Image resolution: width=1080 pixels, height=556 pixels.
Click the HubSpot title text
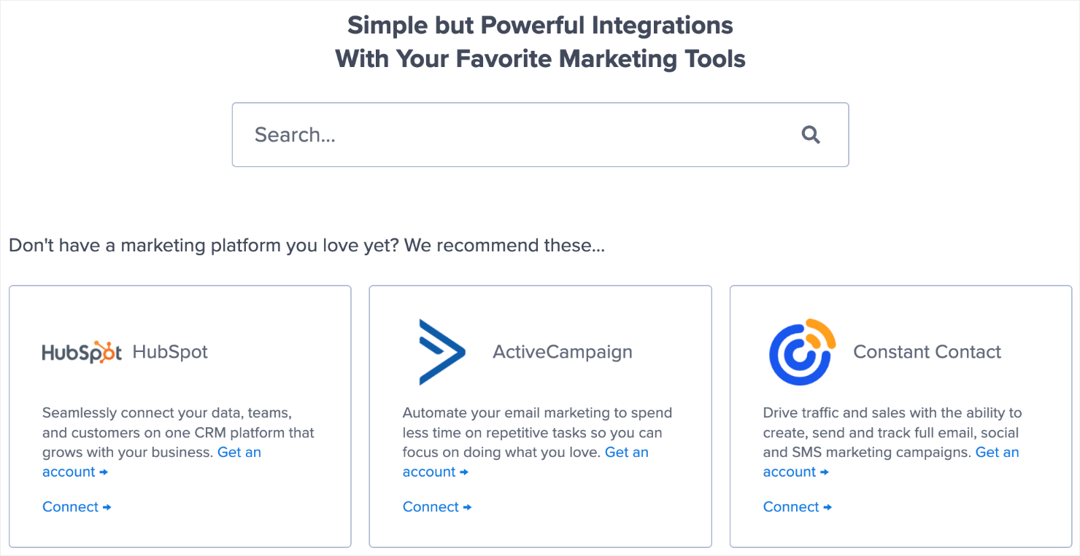coord(169,351)
